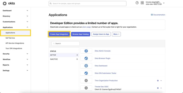Open Okta OIN Submission Tester link
183x93 pixels.
click(105, 73)
